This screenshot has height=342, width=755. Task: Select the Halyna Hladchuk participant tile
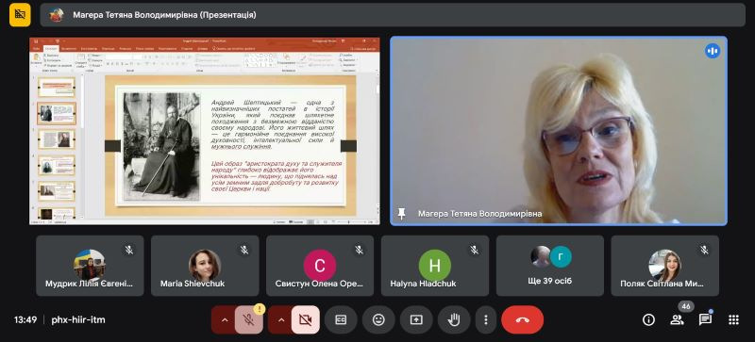tap(435, 266)
